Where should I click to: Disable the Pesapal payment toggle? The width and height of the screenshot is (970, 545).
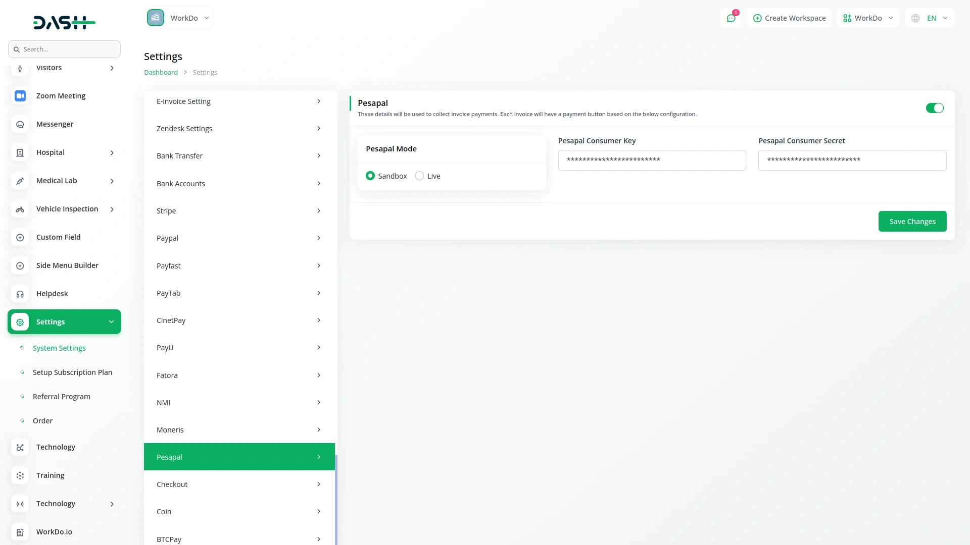click(934, 108)
